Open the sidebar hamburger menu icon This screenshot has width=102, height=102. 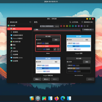click(30, 22)
